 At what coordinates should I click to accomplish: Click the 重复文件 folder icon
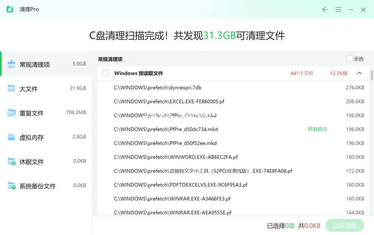click(11, 113)
